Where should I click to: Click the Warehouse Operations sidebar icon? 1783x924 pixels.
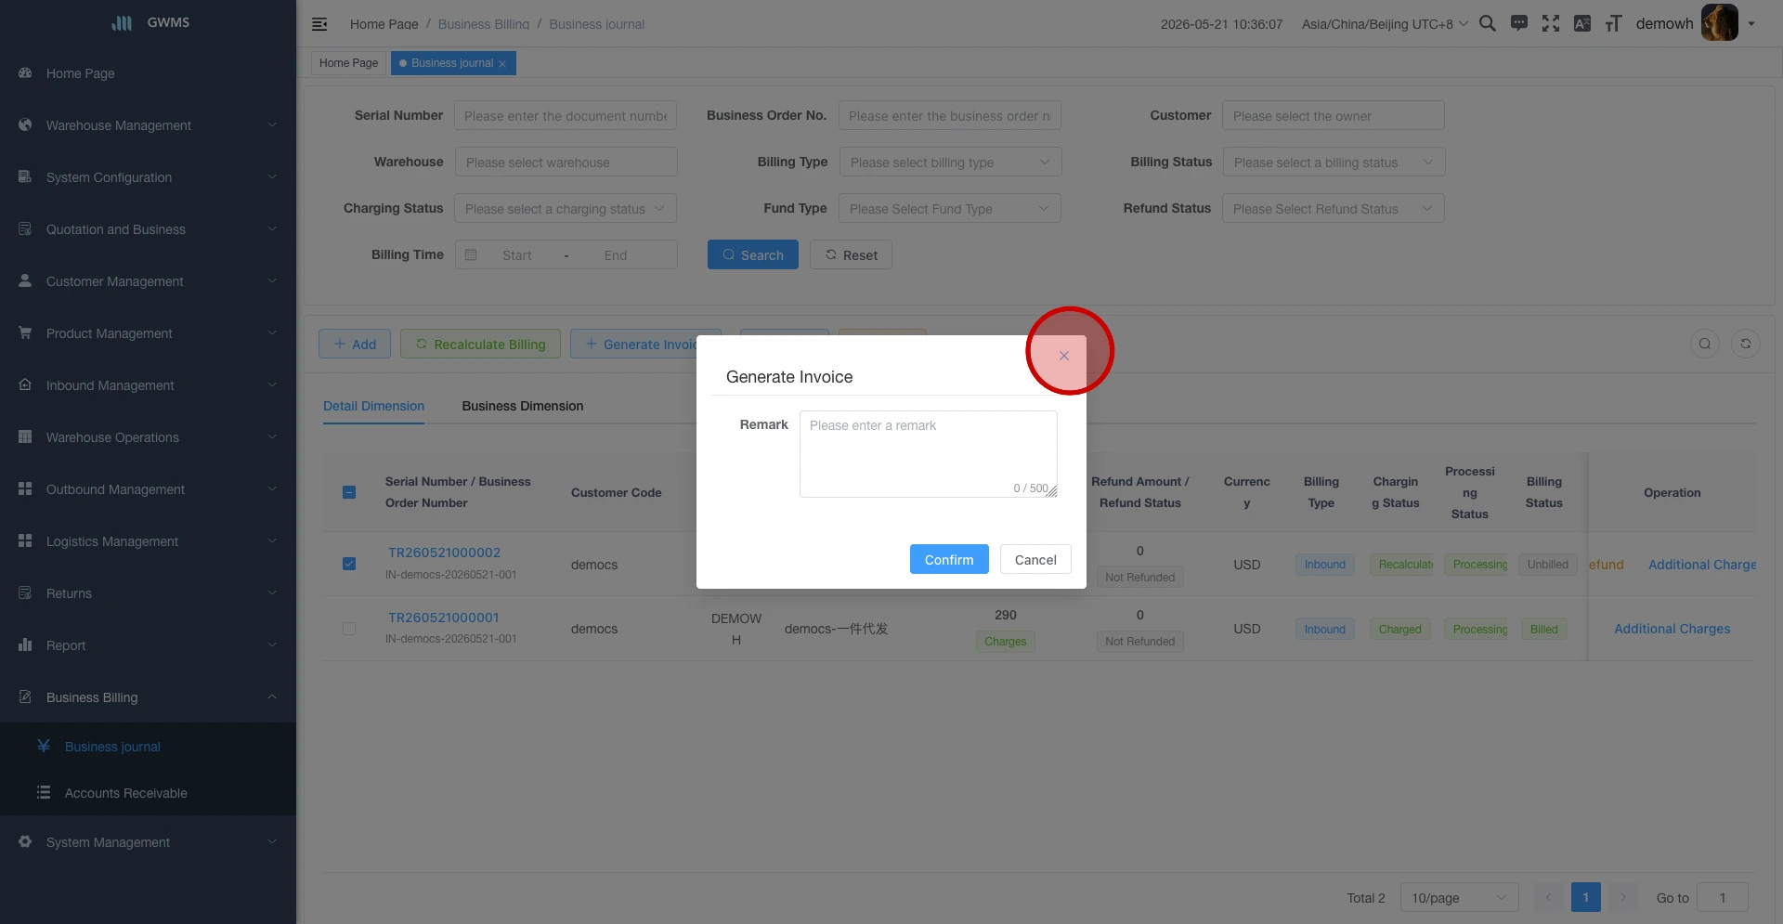point(25,436)
